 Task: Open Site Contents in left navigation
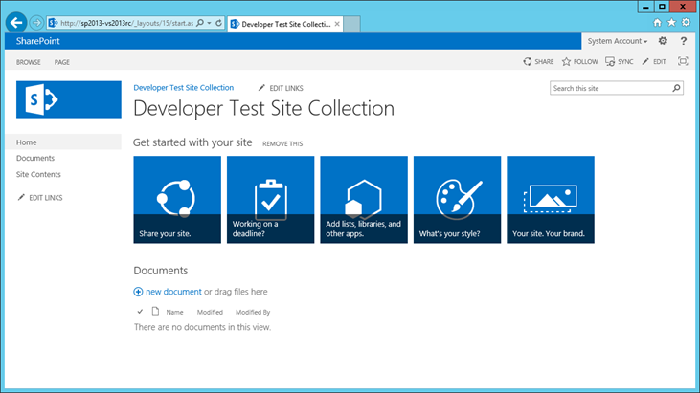tap(38, 174)
